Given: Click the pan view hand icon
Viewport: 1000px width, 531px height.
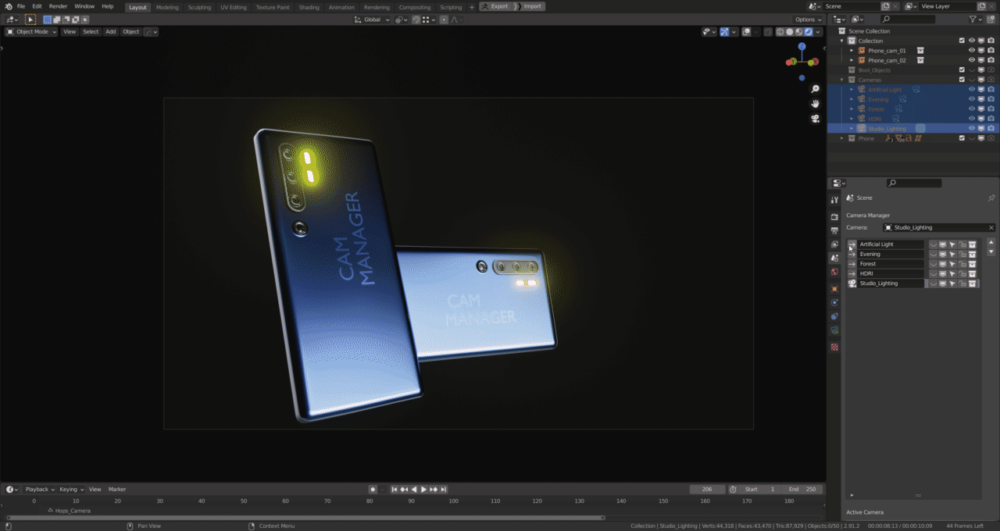Looking at the screenshot, I should (815, 104).
